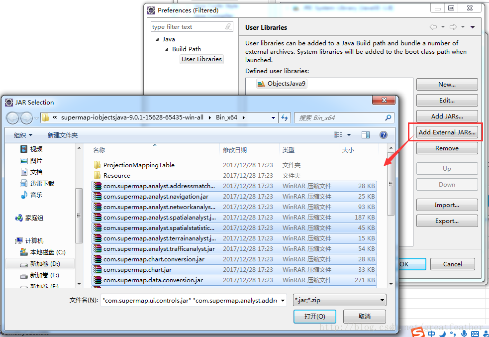Click Cancel button in Preferences
The image size is (489, 337).
(x=453, y=264)
